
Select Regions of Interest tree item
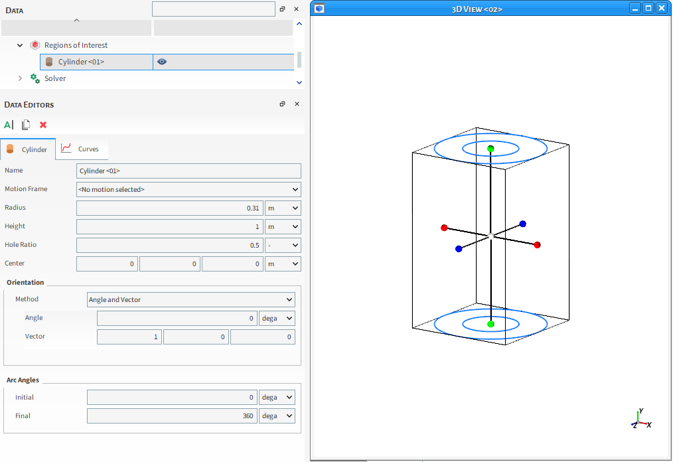[76, 45]
